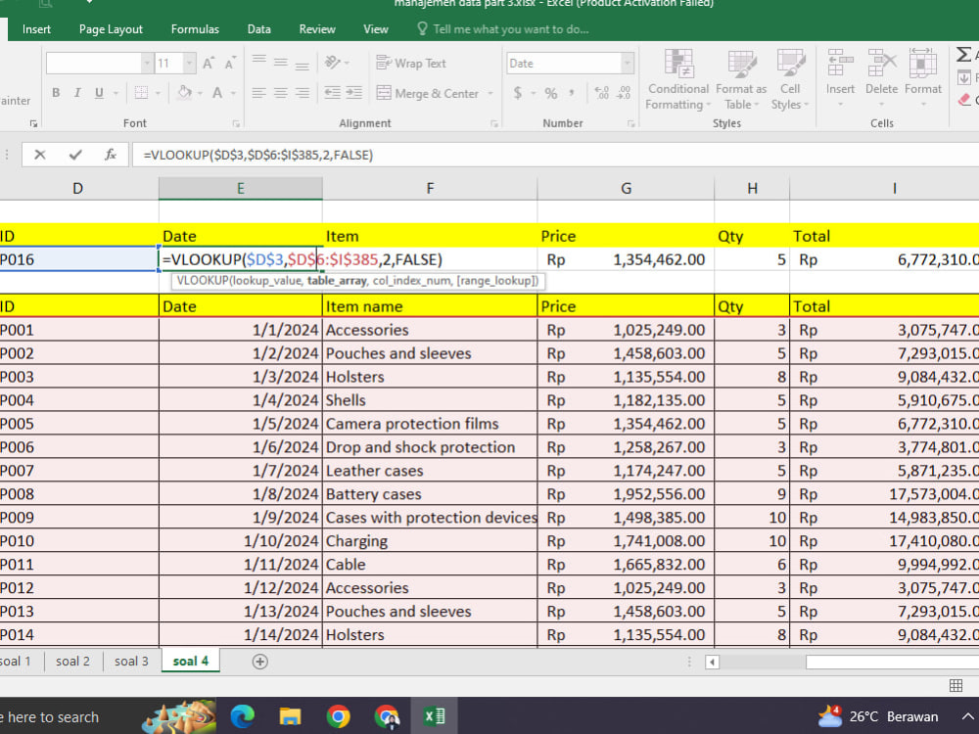Open Font Settings dialog launcher
This screenshot has width=979, height=734.
236,123
